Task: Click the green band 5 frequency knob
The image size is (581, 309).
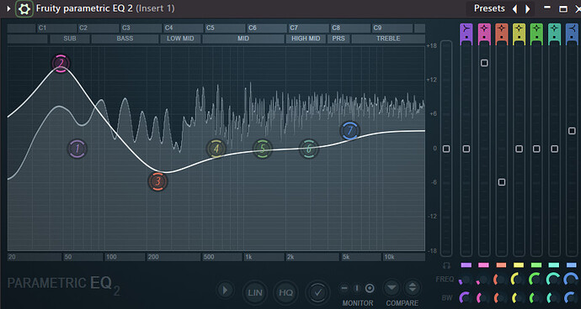Action: [536, 280]
